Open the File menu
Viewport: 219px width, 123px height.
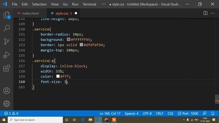coord(14,4)
